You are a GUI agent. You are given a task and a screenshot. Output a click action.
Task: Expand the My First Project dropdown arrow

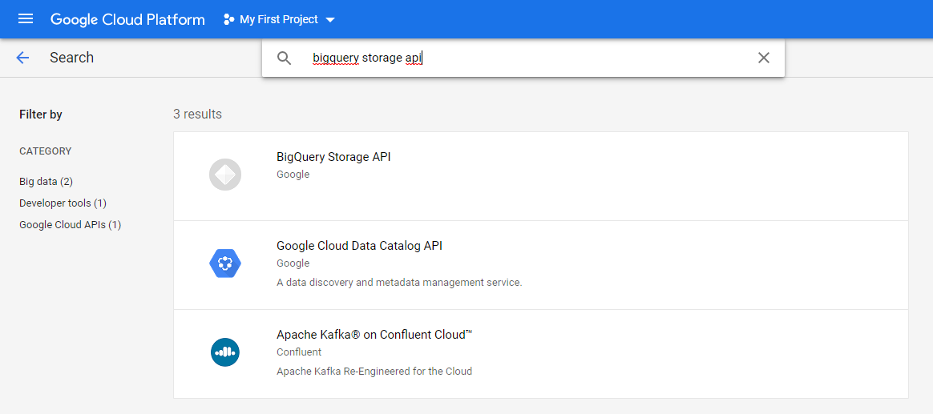[330, 20]
